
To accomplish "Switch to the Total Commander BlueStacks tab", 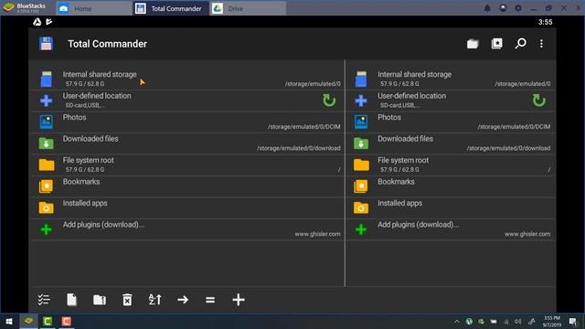I will [171, 8].
